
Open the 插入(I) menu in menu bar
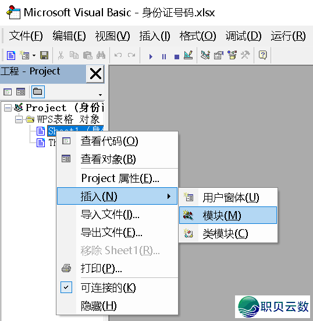click(x=155, y=36)
